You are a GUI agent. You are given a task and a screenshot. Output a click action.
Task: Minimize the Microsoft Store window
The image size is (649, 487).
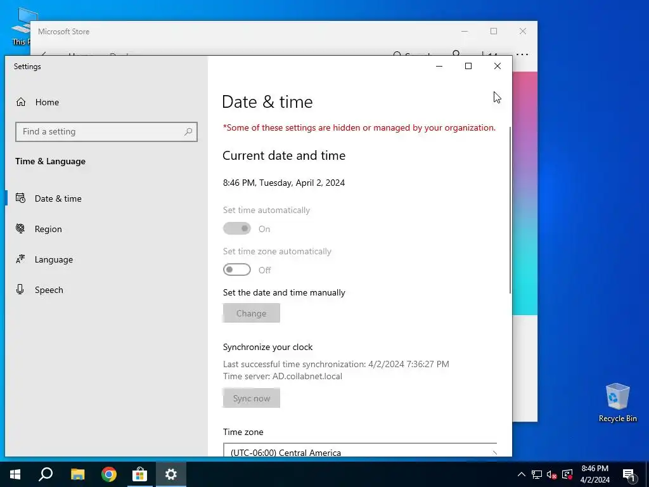[465, 31]
